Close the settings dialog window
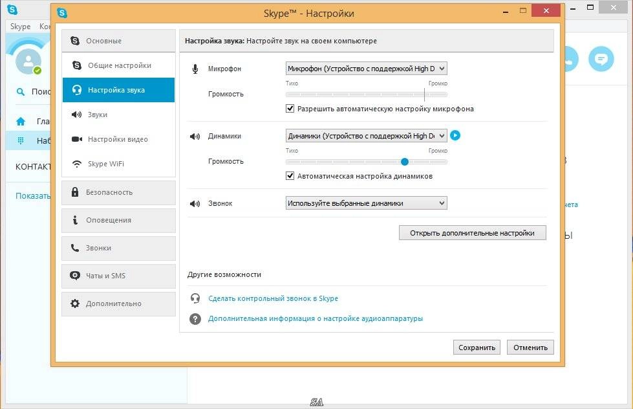This screenshot has width=633, height=409. [546, 10]
